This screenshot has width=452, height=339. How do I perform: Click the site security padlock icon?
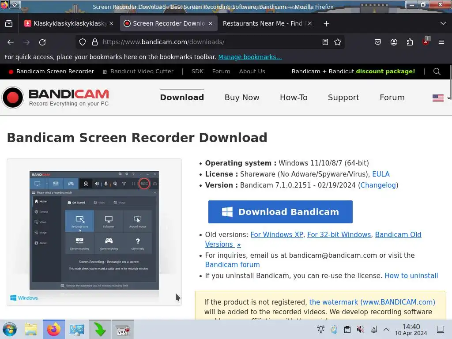pyautogui.click(x=95, y=42)
